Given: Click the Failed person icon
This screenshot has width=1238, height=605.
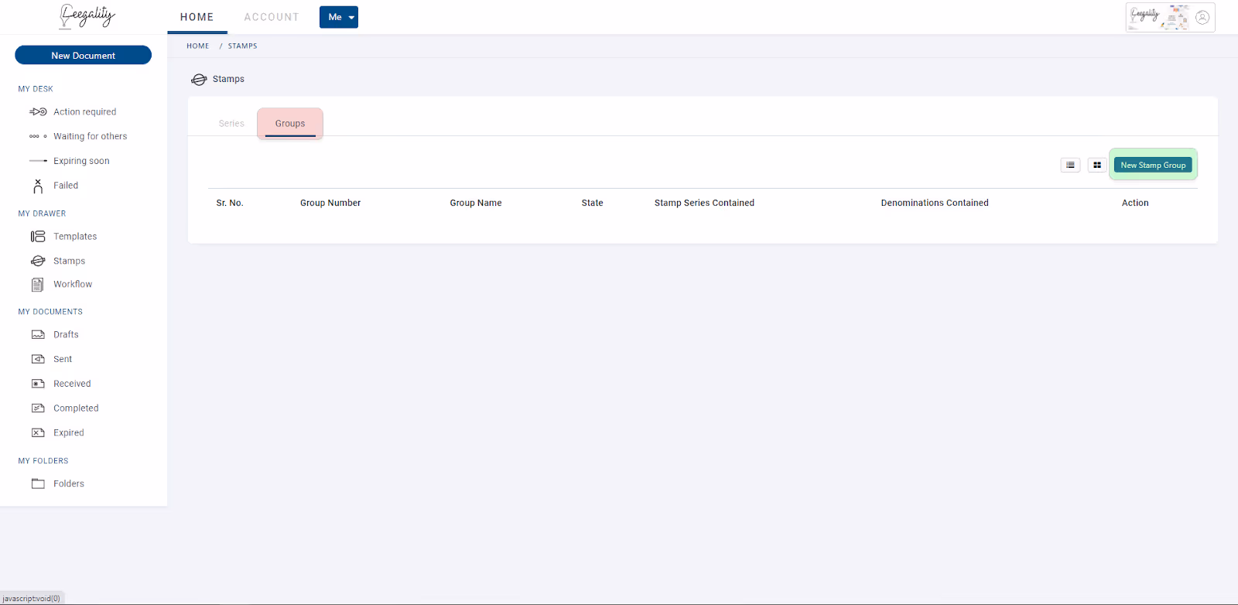Looking at the screenshot, I should (x=38, y=186).
